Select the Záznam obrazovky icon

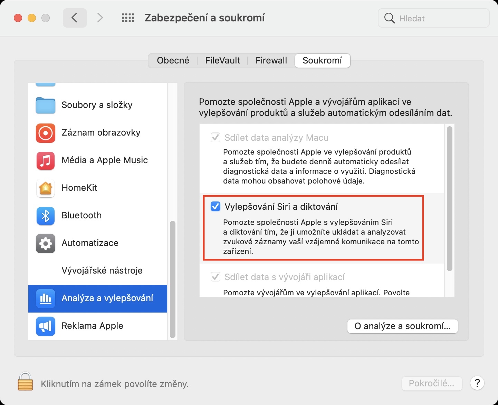pos(46,133)
